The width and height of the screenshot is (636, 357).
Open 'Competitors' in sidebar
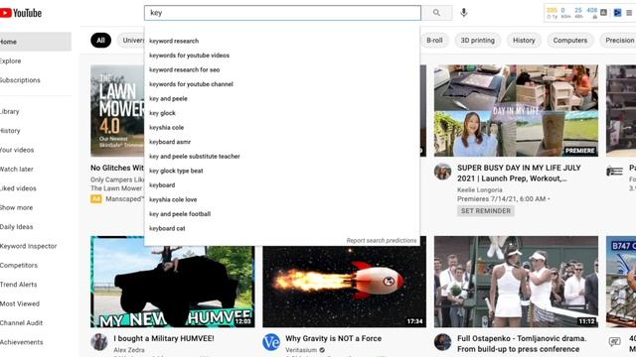pos(36,265)
